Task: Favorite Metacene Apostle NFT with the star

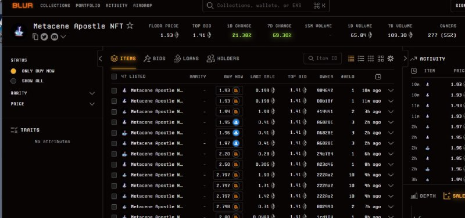Action: (x=130, y=26)
